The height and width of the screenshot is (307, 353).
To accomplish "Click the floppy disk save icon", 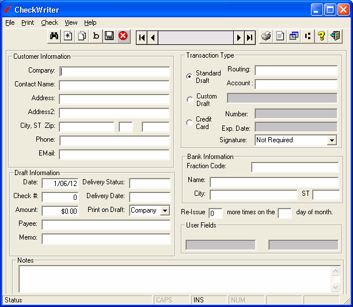I will [x=109, y=36].
